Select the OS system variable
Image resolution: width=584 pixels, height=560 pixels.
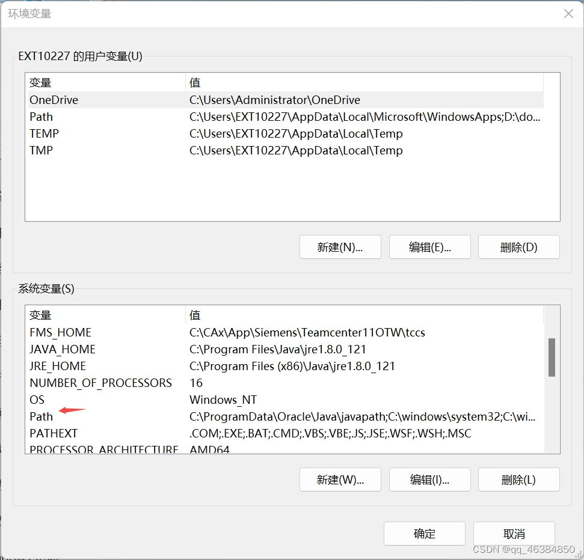[286, 400]
